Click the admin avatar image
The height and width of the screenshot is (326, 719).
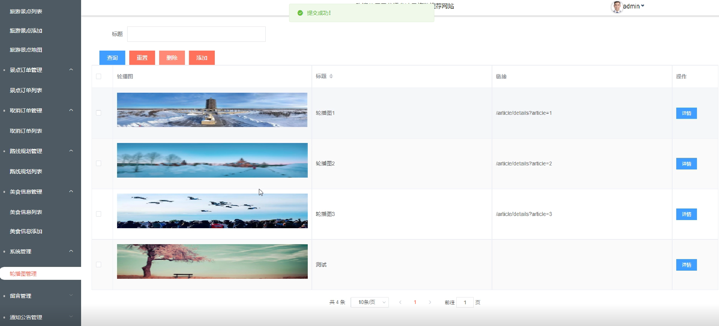point(617,7)
